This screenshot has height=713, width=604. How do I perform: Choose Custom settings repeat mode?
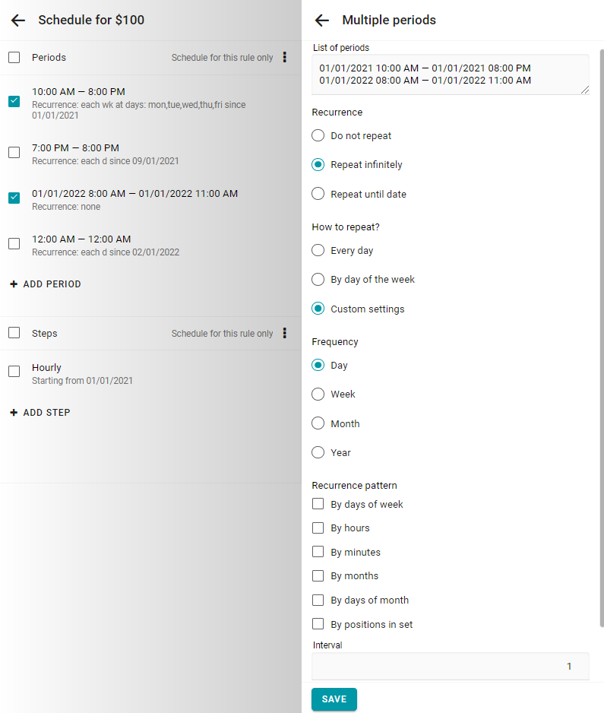pyautogui.click(x=318, y=309)
